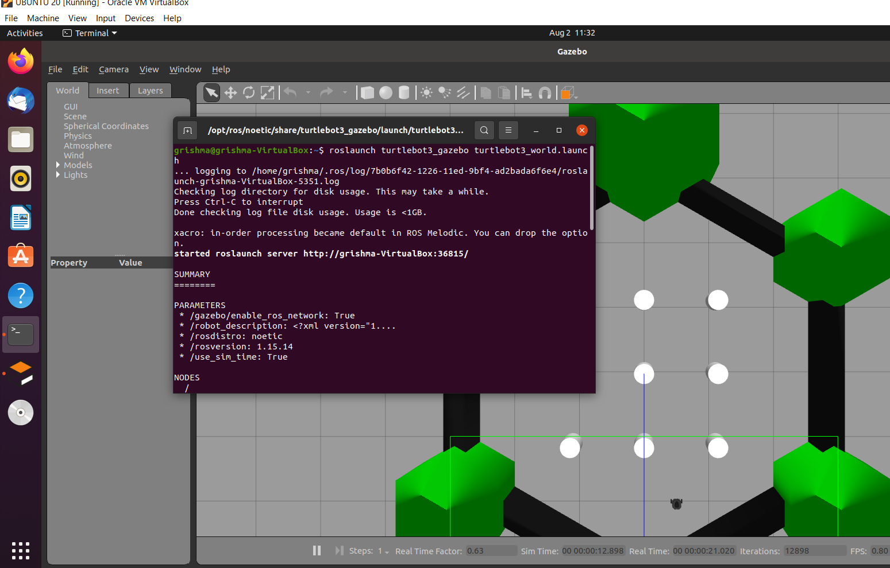Select Physics in the world tree
The height and width of the screenshot is (568, 890).
pos(78,136)
